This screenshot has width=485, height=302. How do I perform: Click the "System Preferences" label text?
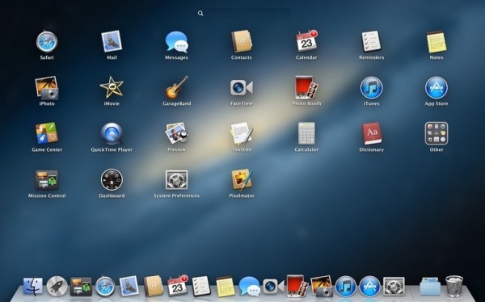pos(176,195)
